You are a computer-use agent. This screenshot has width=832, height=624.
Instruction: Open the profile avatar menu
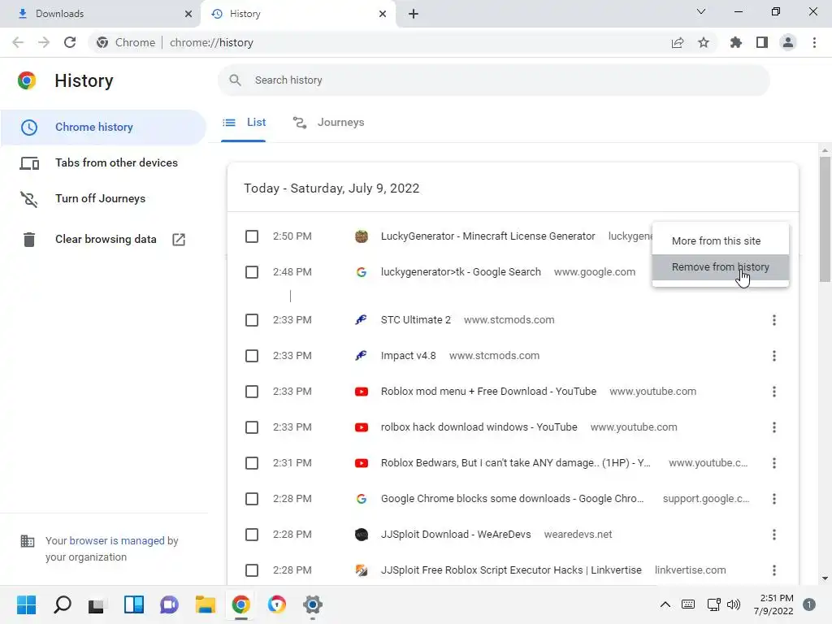click(788, 42)
